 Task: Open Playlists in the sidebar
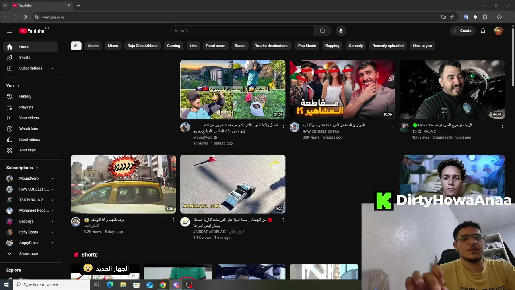point(31,107)
